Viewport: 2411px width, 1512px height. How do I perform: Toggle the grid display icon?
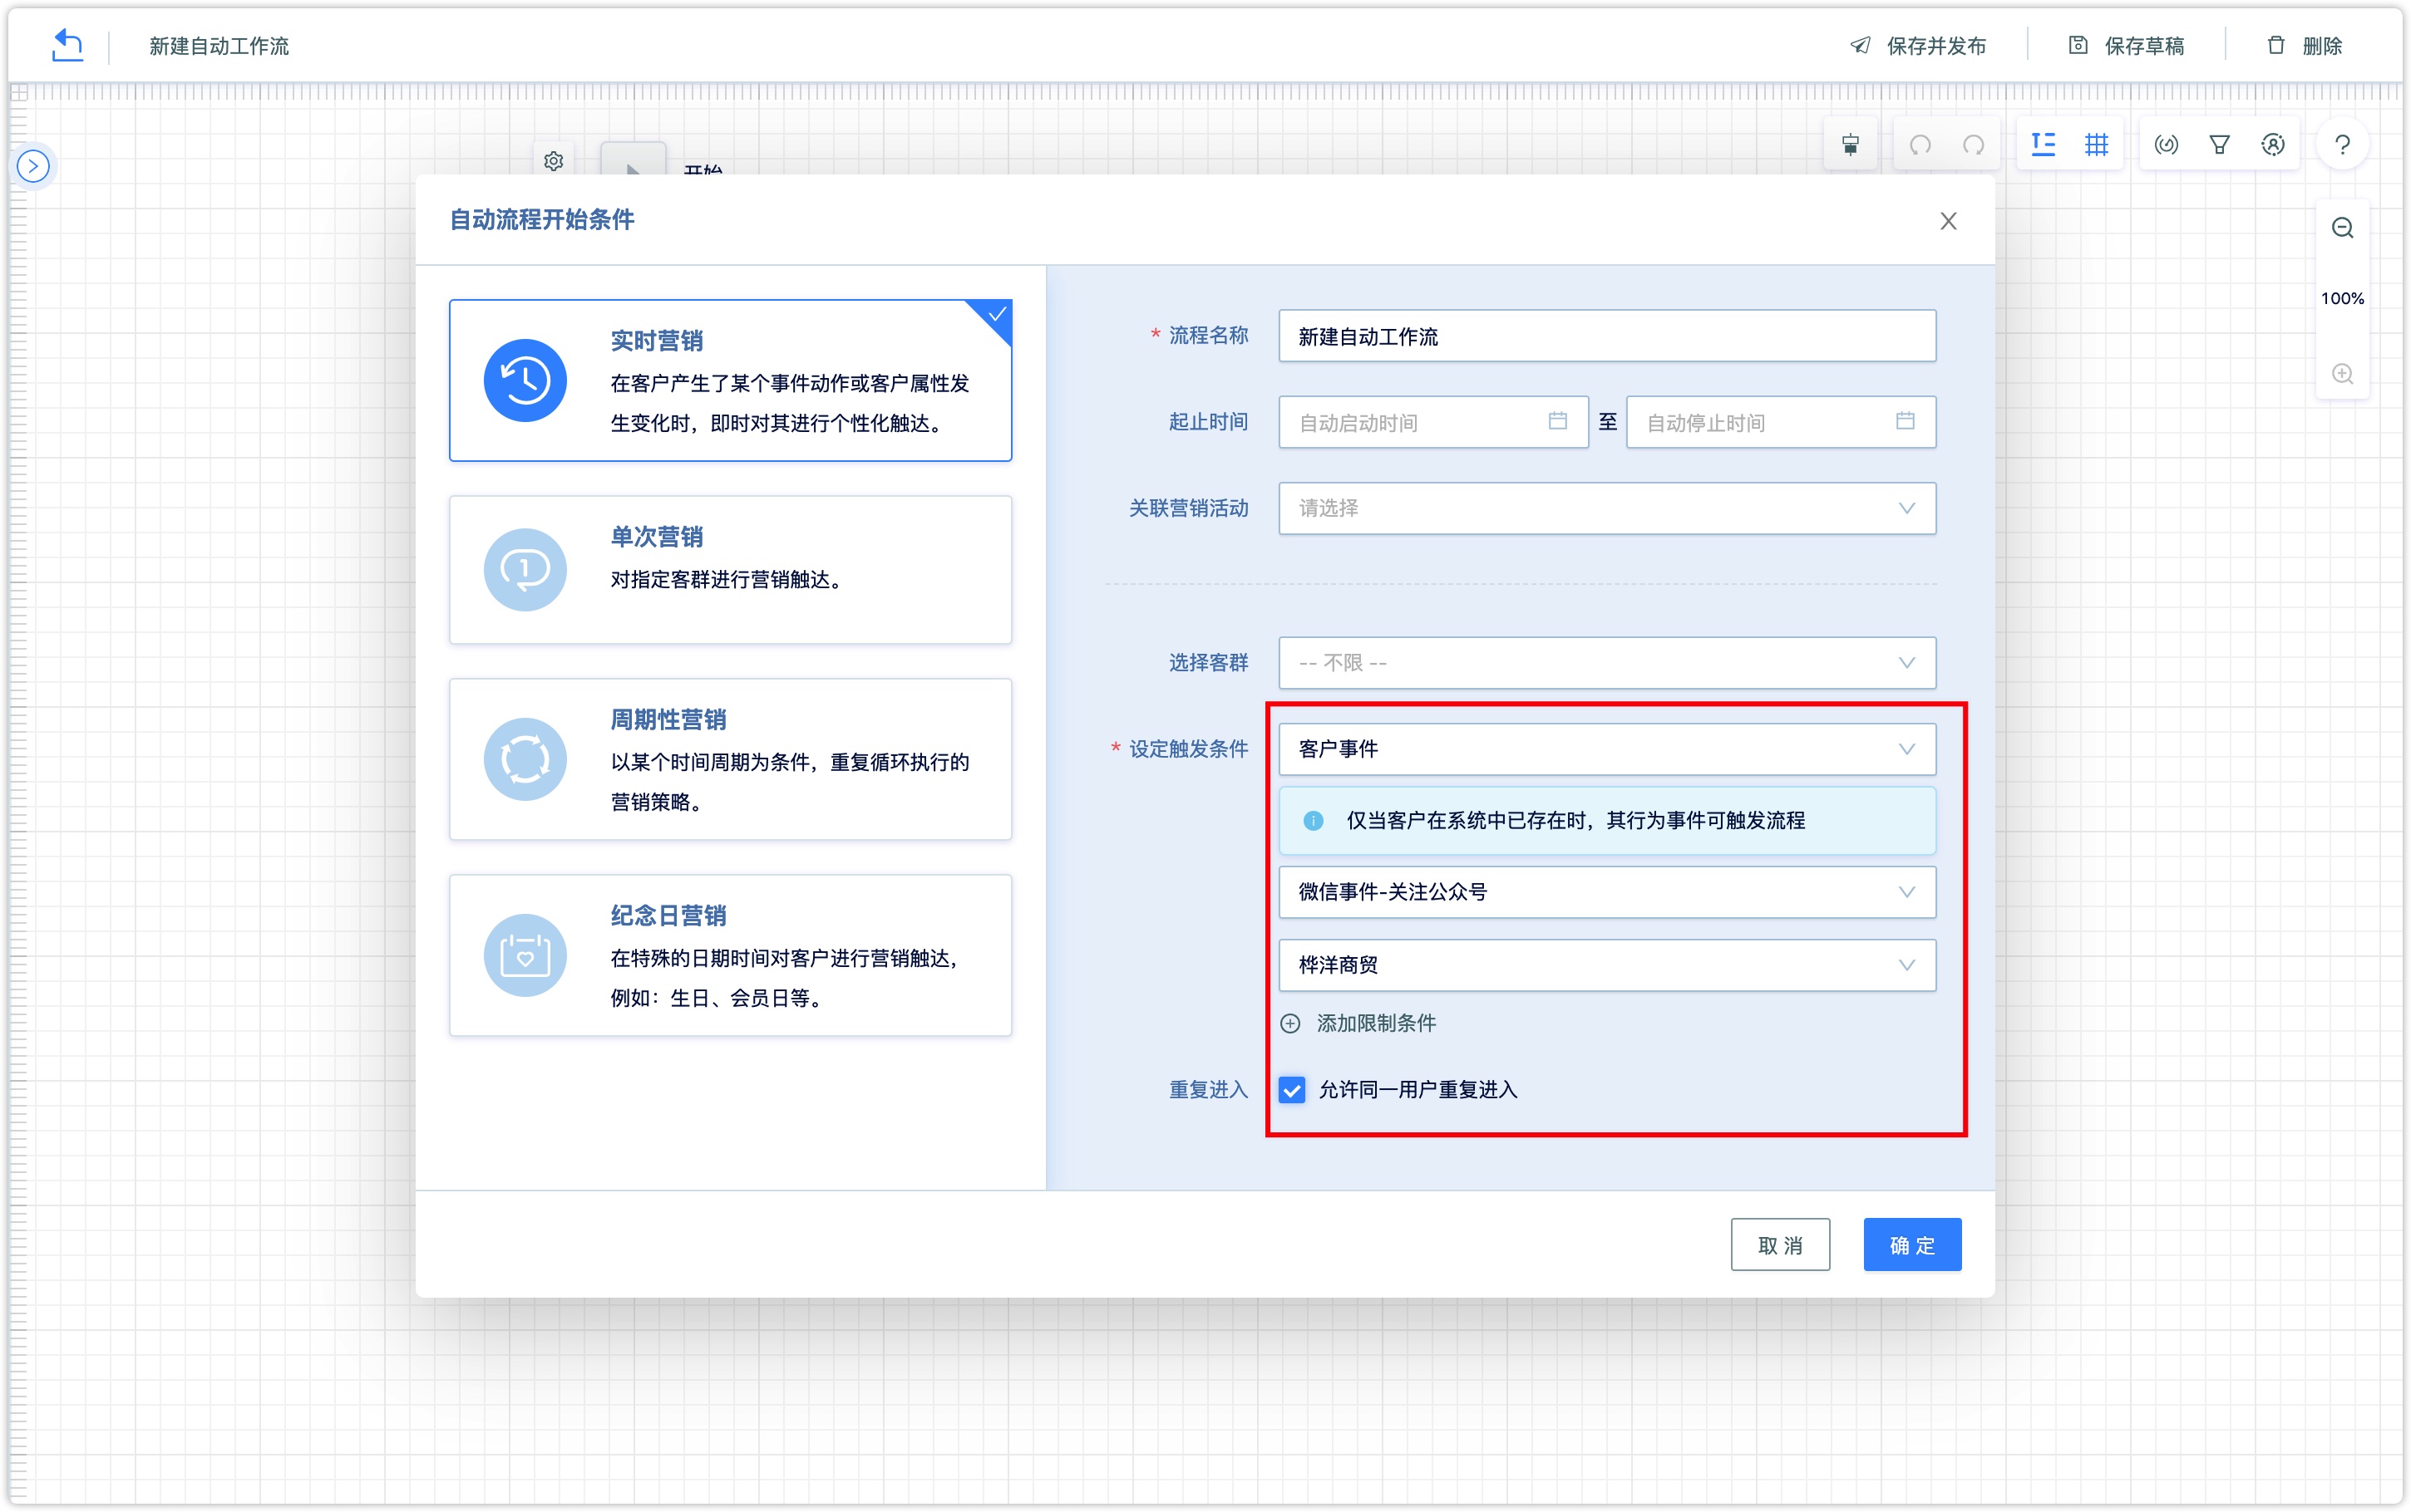[x=2097, y=145]
